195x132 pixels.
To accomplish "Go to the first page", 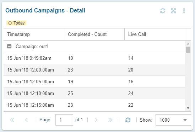I will (12, 120).
